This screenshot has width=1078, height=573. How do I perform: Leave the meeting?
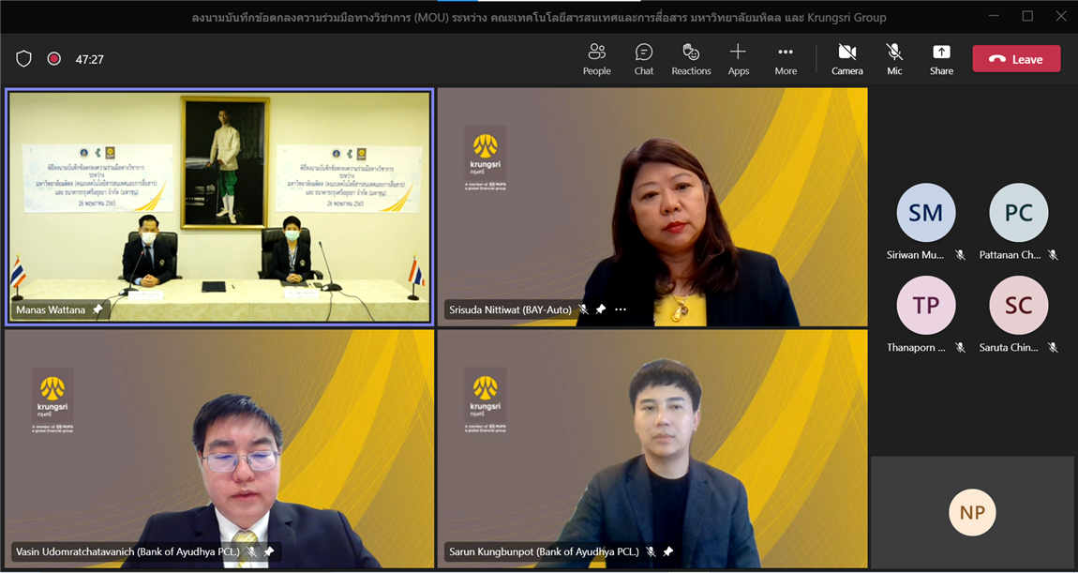coord(1016,59)
